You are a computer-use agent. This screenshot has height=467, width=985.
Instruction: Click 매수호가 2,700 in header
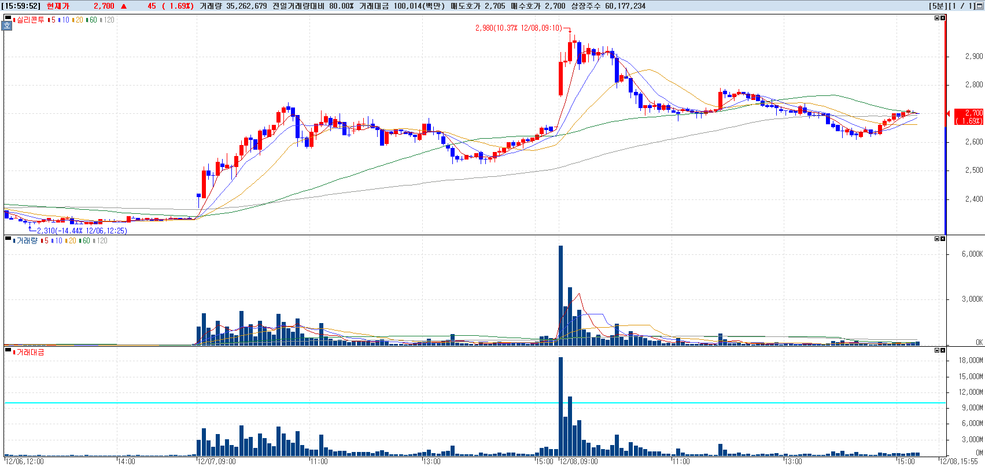(x=538, y=6)
